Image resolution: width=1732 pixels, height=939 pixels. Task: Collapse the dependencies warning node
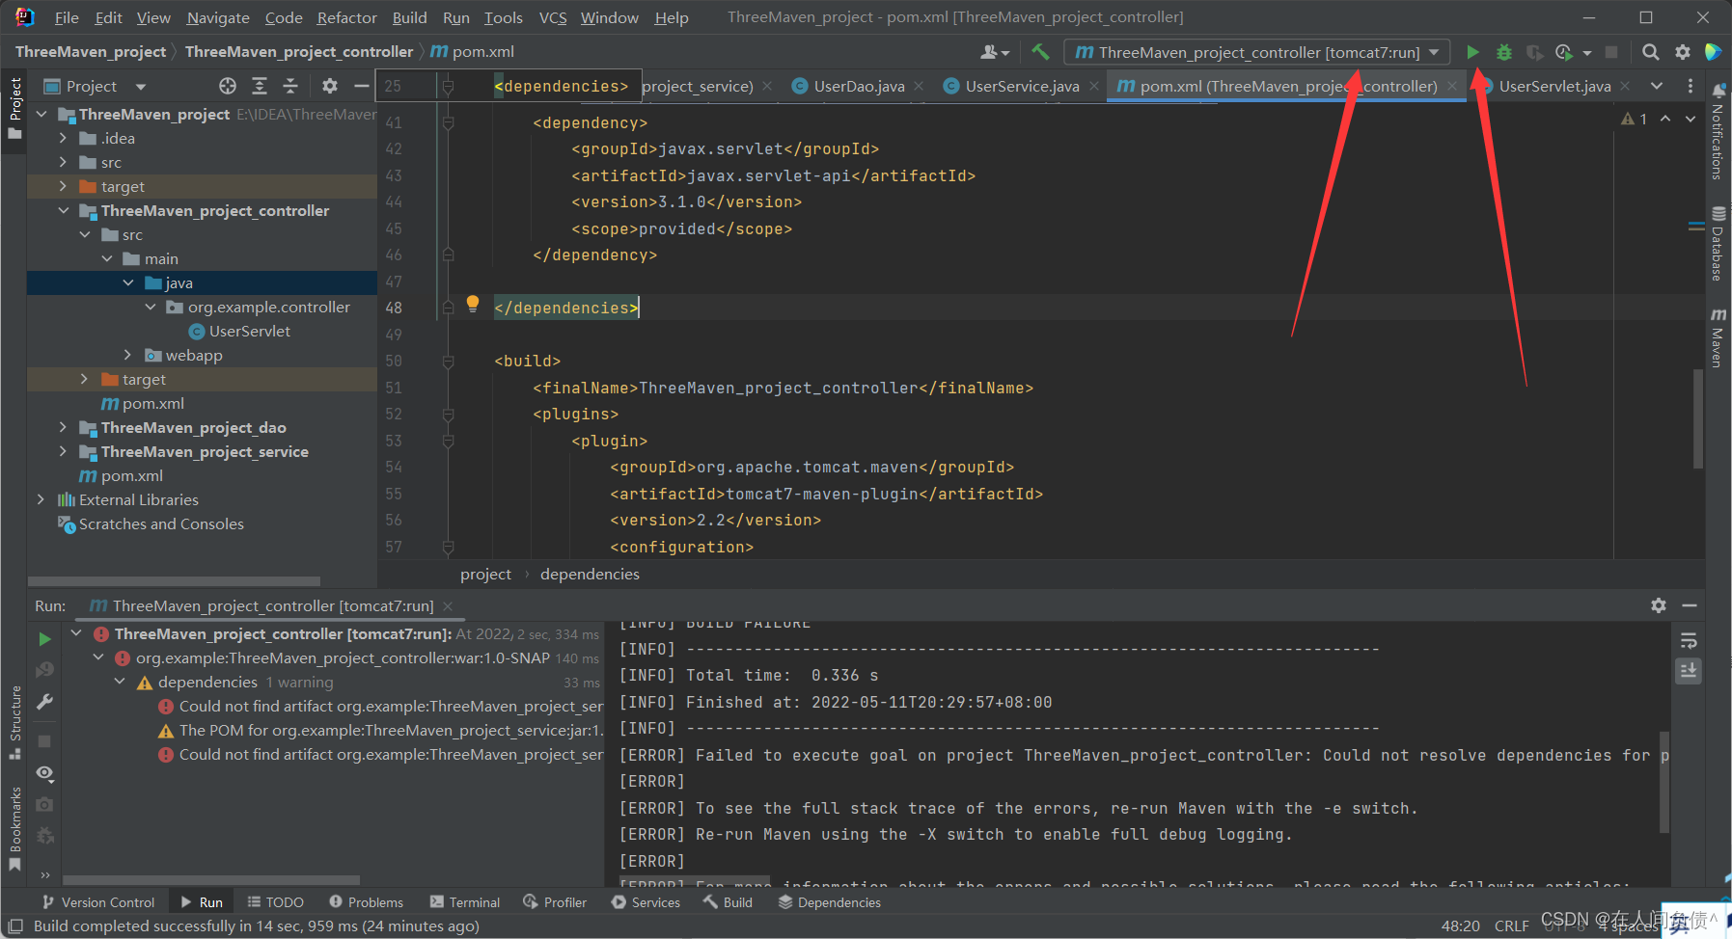120,682
